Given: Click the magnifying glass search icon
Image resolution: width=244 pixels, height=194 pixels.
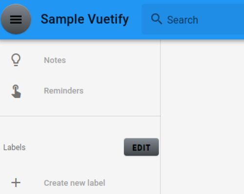Looking at the screenshot, I should [x=156, y=19].
